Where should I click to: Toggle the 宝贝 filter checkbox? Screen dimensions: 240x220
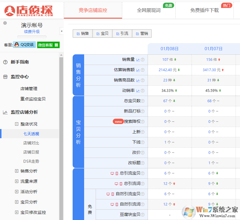click(98, 34)
